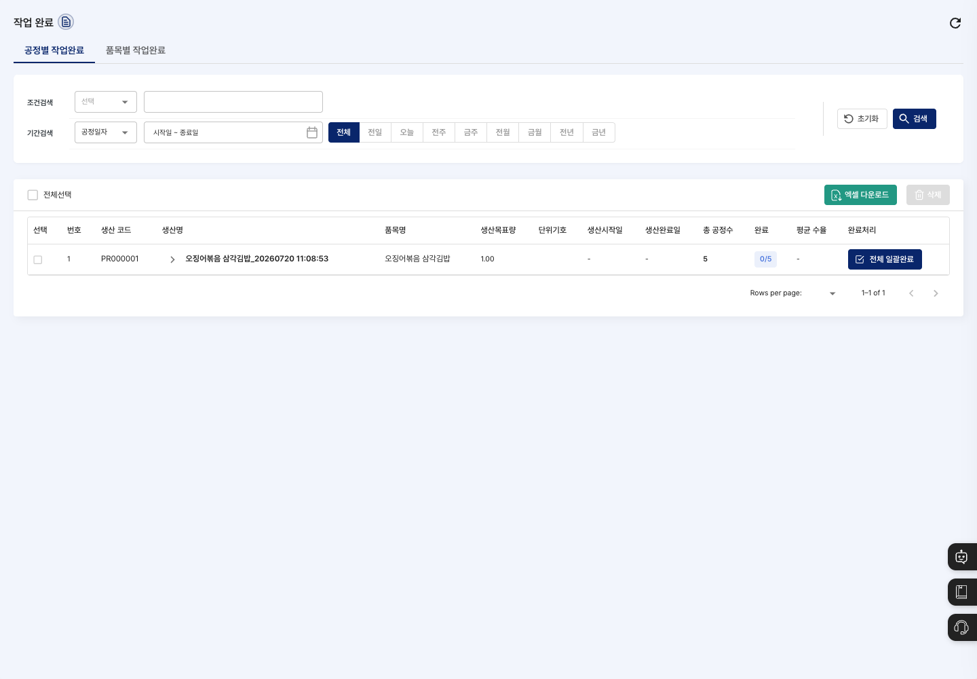Click the 생산 코드 column header
Image resolution: width=977 pixels, height=679 pixels.
(116, 230)
